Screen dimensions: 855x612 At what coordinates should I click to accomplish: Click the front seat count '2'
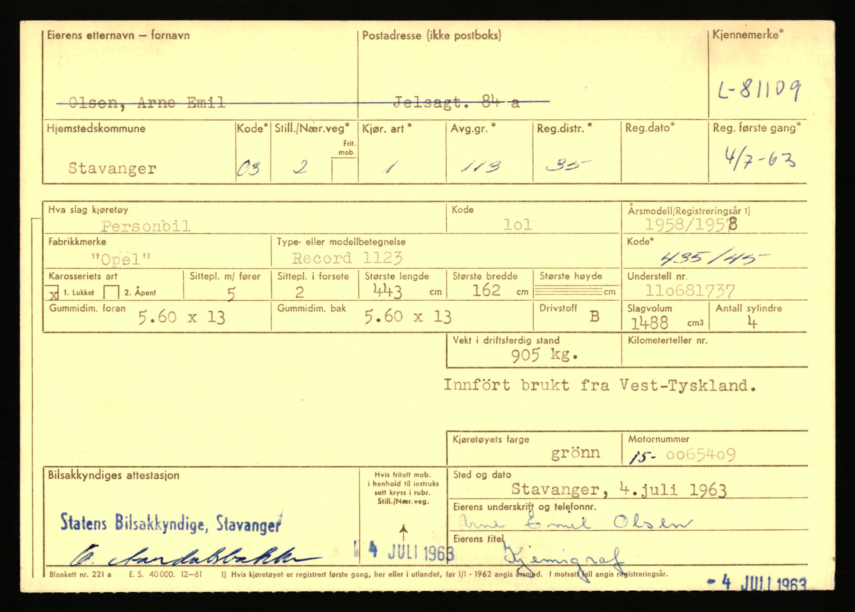(299, 292)
